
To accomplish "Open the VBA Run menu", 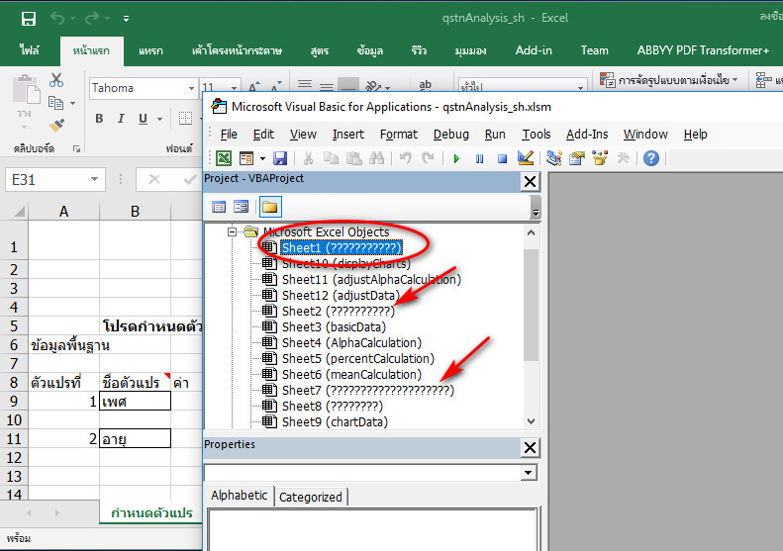I will tap(495, 135).
